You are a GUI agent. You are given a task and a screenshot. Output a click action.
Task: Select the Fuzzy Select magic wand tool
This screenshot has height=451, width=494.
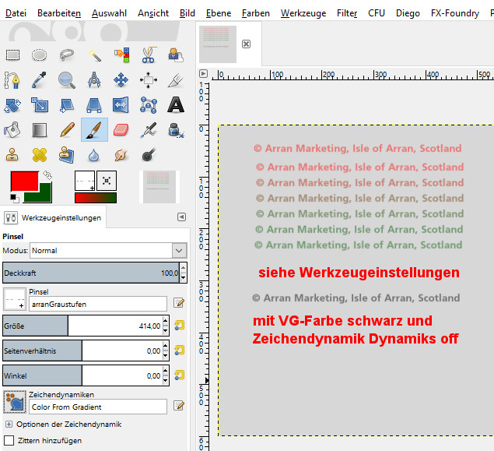[94, 55]
